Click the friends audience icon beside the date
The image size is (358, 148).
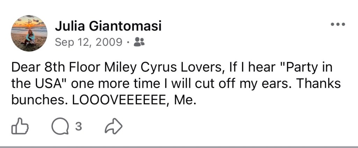click(139, 42)
